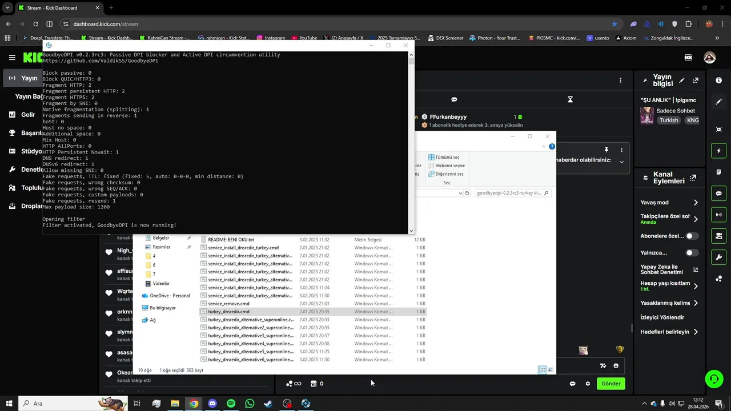Screen dimensions: 731x411
Task: Select Yayın in Kick sidebar
Action: (23, 78)
